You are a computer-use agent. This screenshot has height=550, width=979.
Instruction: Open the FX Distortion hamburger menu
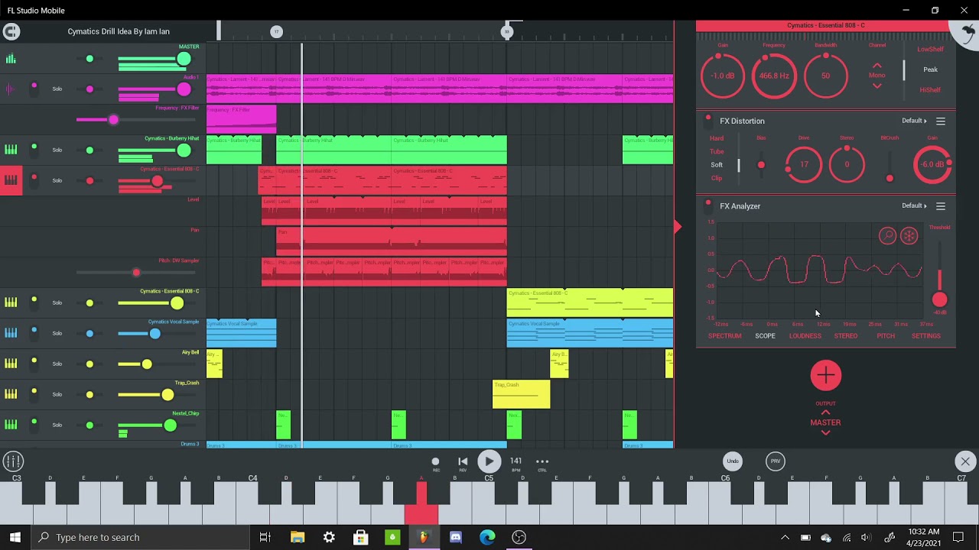point(941,121)
